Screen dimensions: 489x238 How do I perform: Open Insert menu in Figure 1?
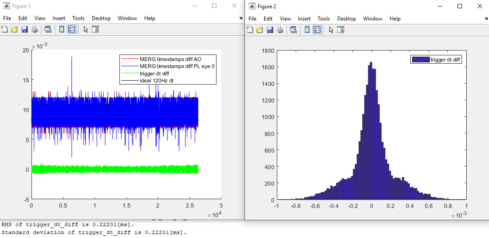coord(59,18)
